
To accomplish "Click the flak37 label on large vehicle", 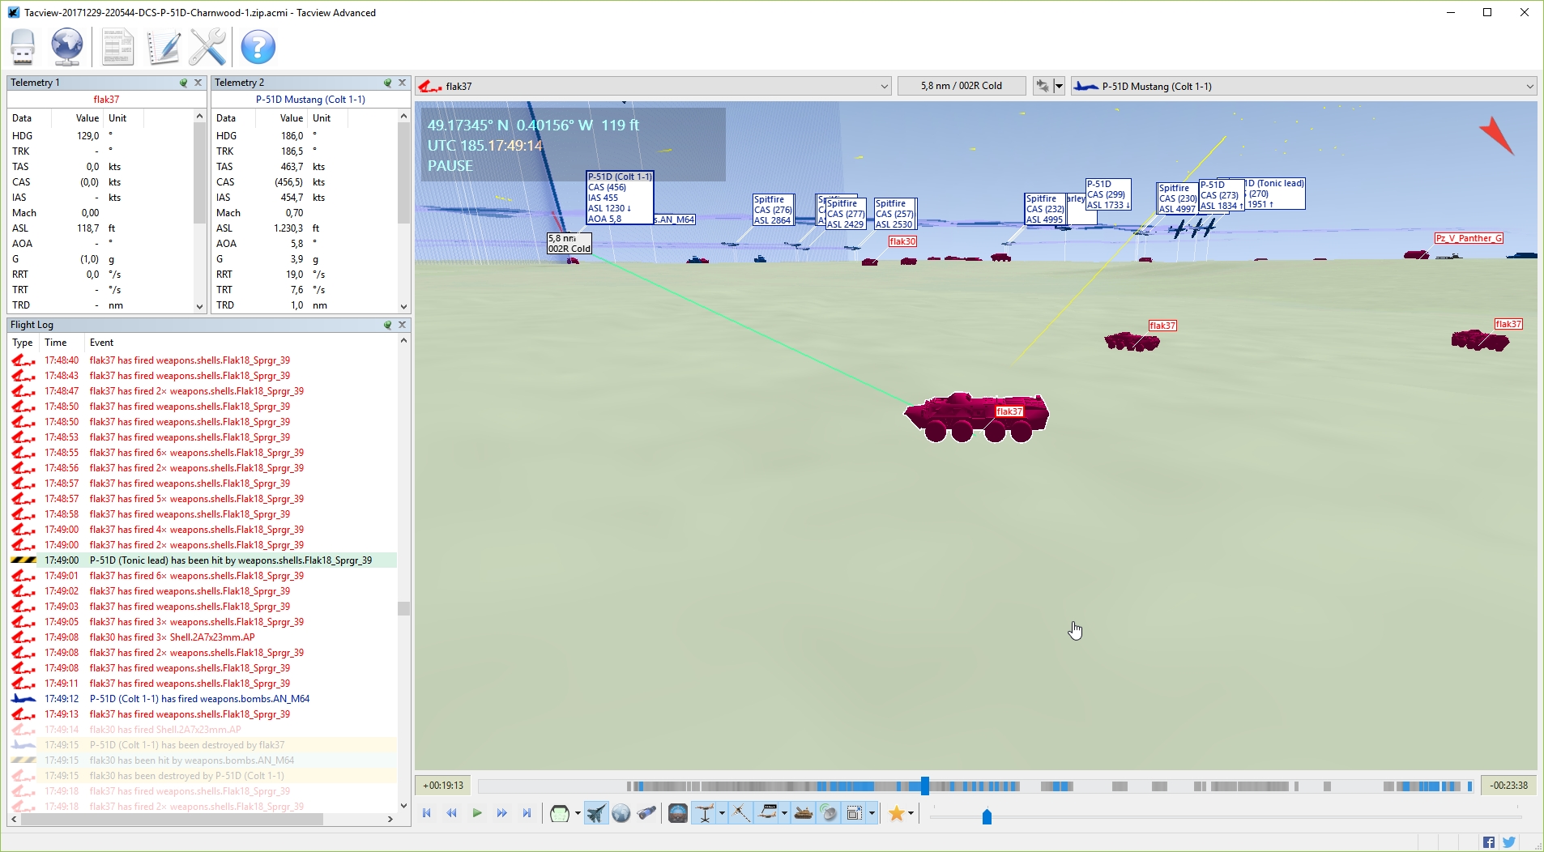I will pos(1009,411).
